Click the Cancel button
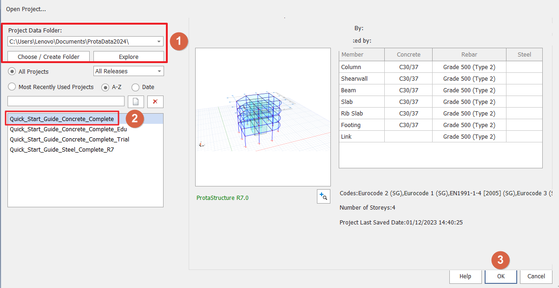This screenshot has height=288, width=559. 536,276
